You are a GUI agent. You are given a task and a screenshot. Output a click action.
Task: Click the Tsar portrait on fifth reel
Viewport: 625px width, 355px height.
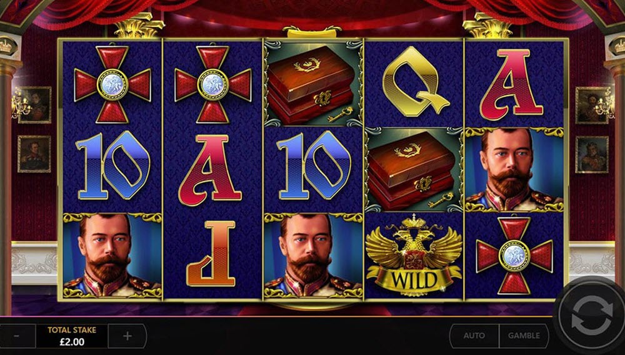click(514, 170)
